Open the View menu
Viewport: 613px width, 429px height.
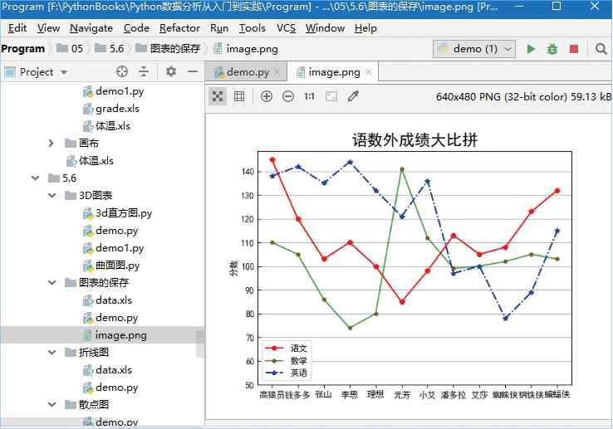pyautogui.click(x=48, y=28)
